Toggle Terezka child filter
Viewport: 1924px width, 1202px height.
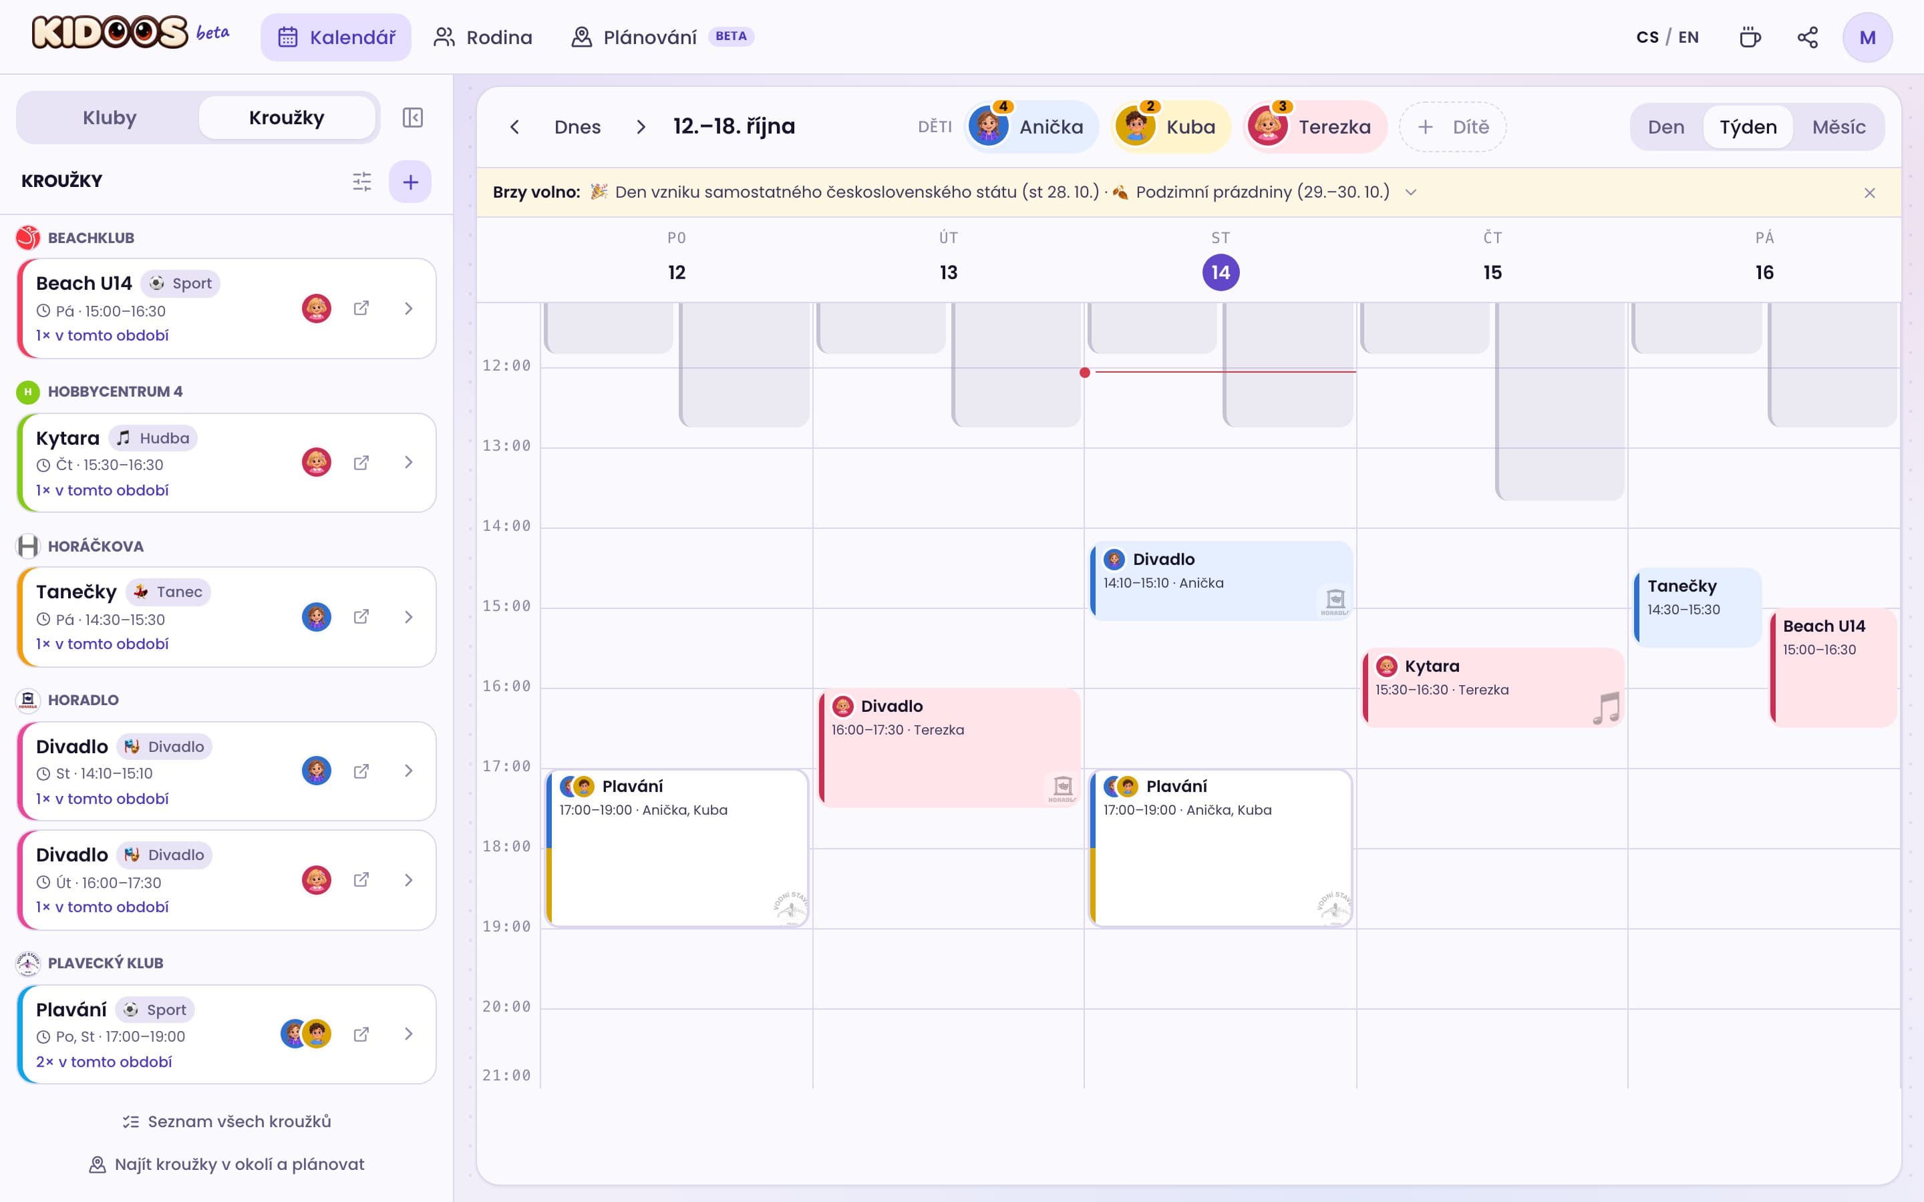pos(1315,127)
